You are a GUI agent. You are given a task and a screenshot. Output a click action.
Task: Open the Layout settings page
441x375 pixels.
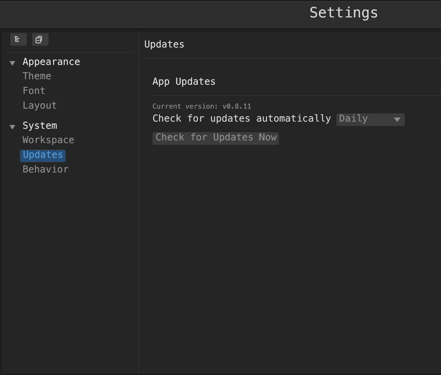[40, 105]
